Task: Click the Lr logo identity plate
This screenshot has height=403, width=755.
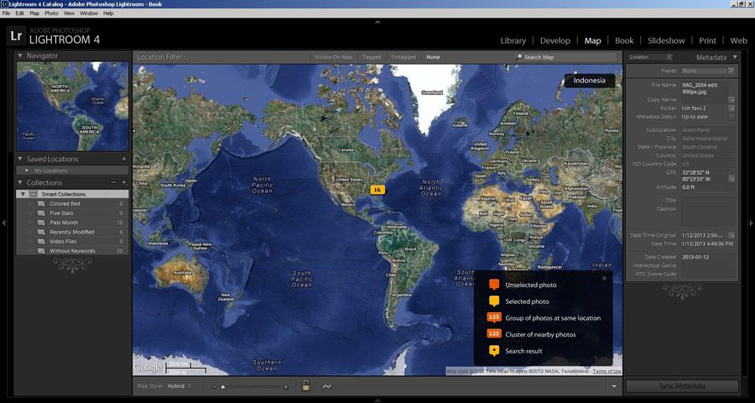Action: (x=16, y=35)
